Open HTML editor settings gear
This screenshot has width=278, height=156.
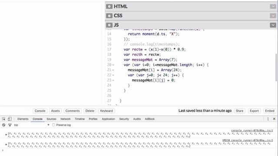tap(109, 6)
